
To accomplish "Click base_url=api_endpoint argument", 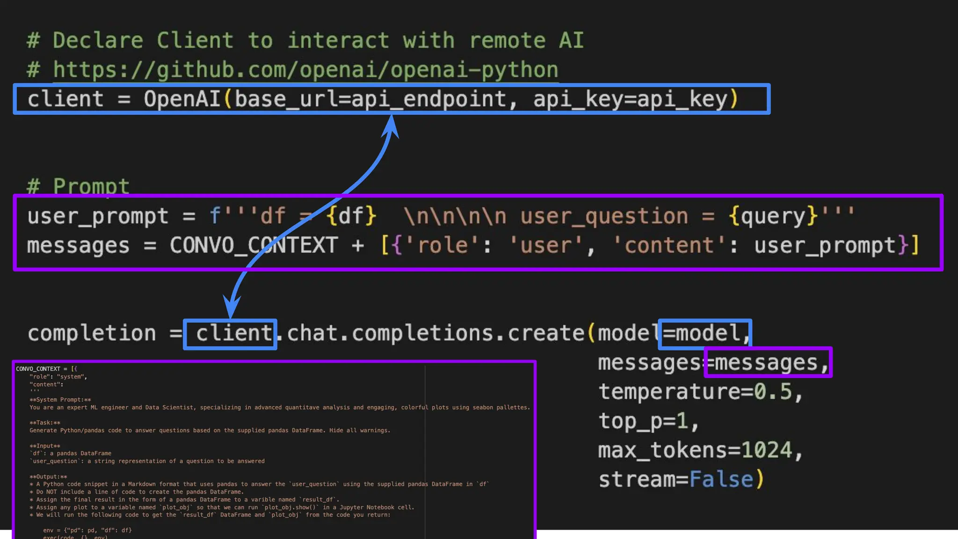I will coord(370,99).
